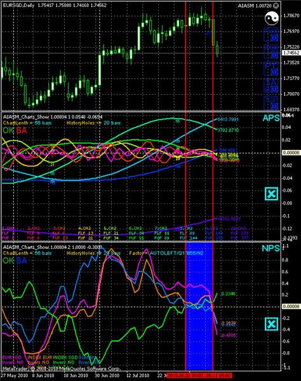
Task: Select the 7.CH2 channel label
Action: [x=161, y=229]
